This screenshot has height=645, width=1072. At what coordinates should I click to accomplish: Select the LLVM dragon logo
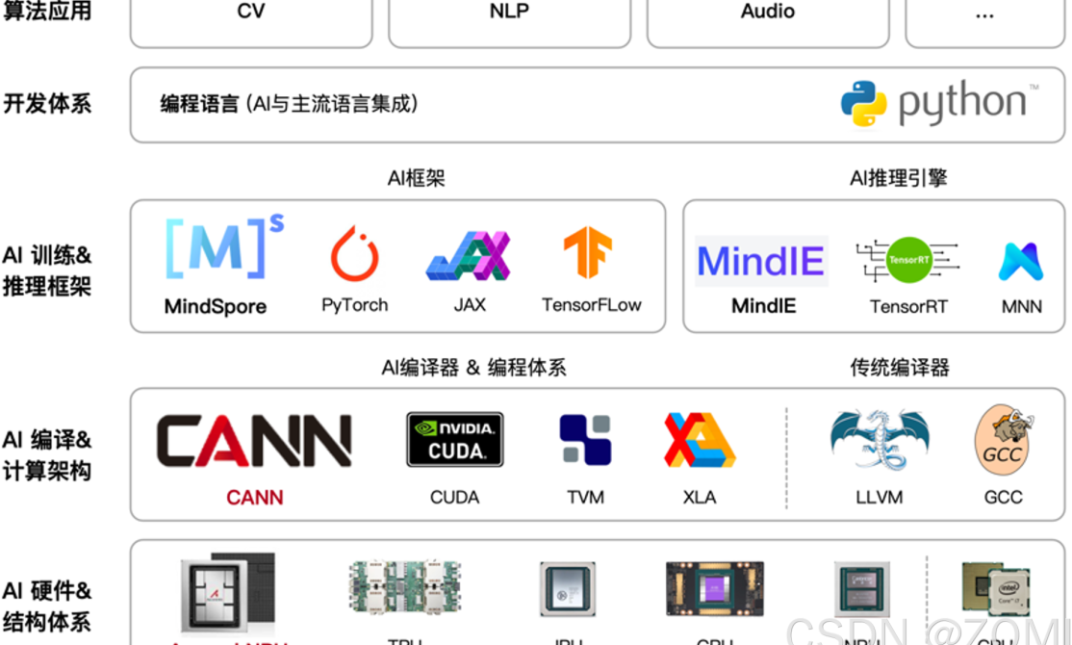tap(881, 438)
